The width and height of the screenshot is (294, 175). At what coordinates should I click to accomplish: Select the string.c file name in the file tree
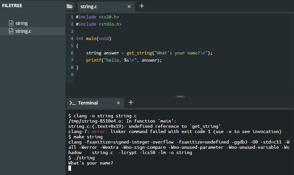pyautogui.click(x=23, y=31)
